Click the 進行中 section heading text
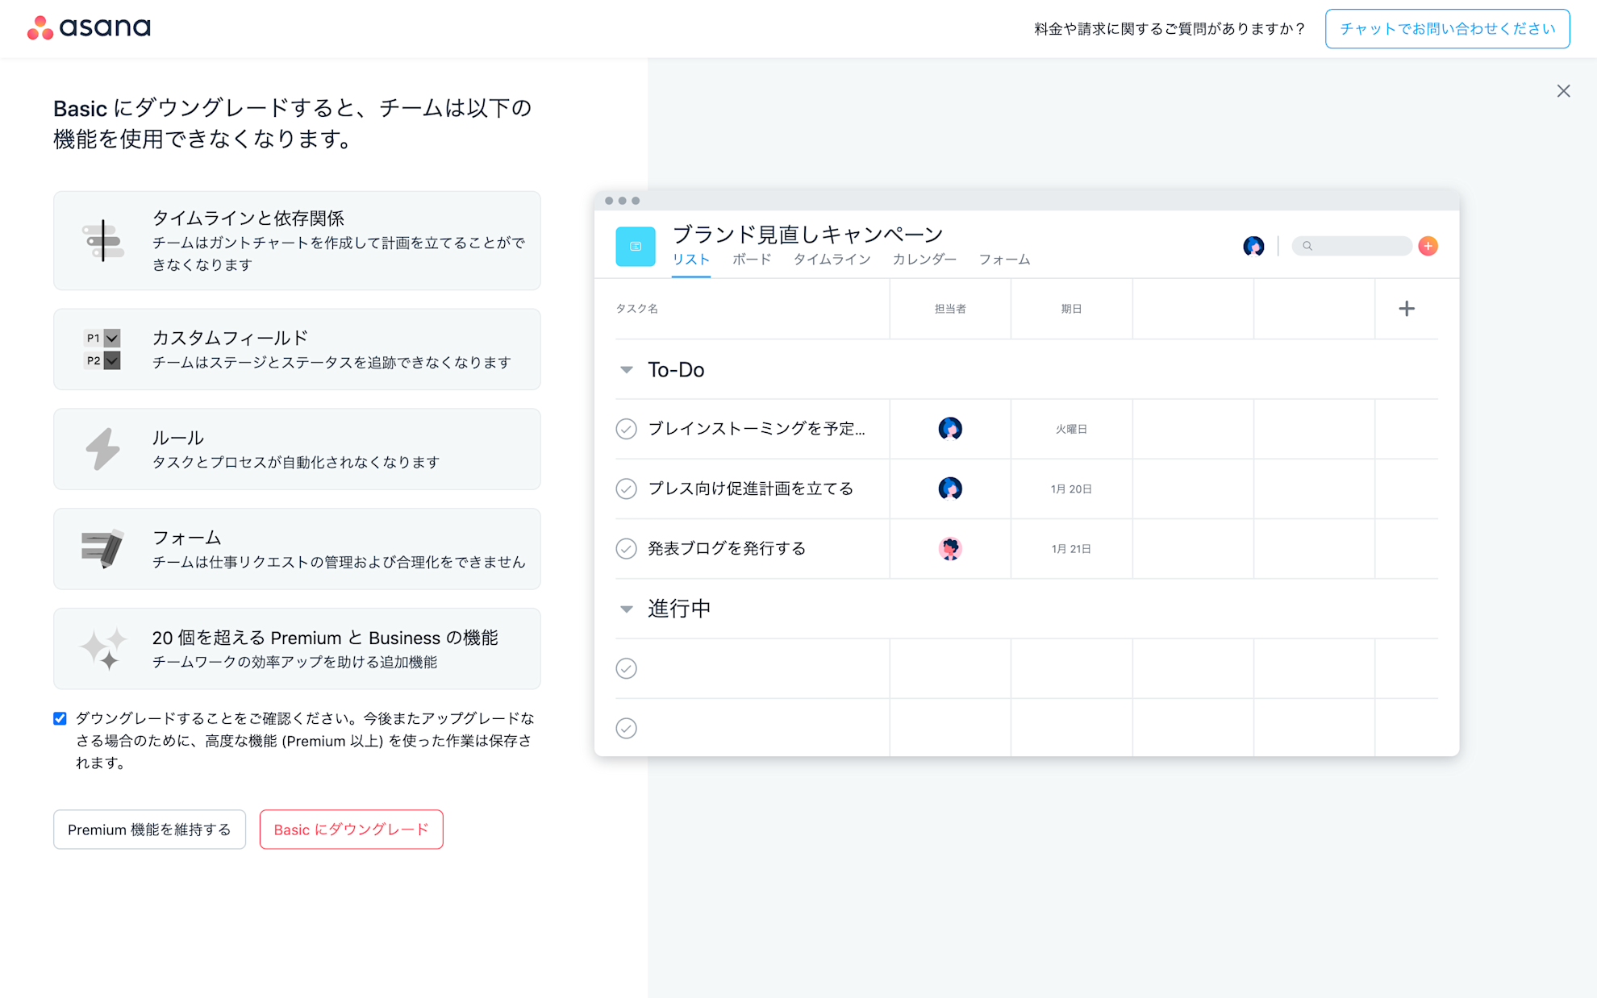The height and width of the screenshot is (998, 1597). (679, 609)
